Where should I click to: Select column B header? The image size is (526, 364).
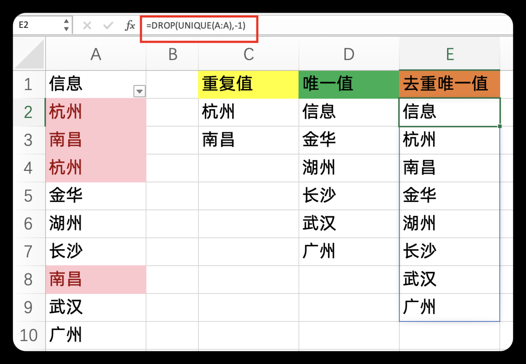172,54
